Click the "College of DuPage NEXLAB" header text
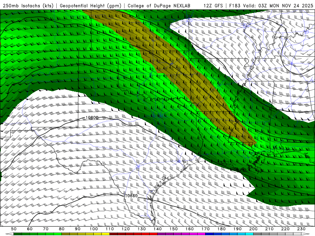 tap(159, 6)
